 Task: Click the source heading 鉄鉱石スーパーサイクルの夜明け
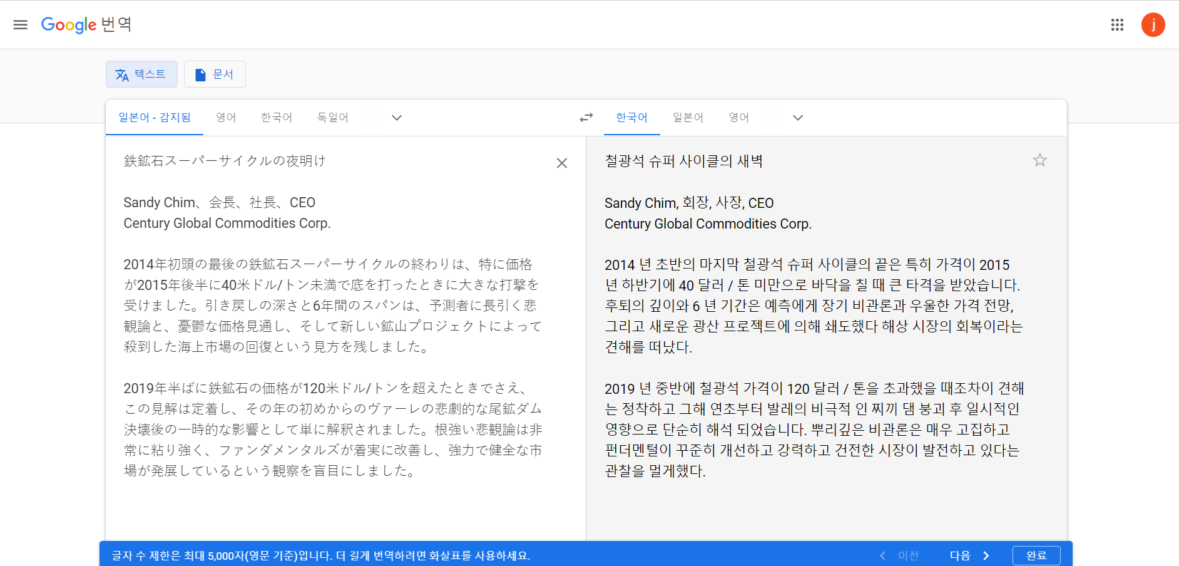click(x=225, y=161)
